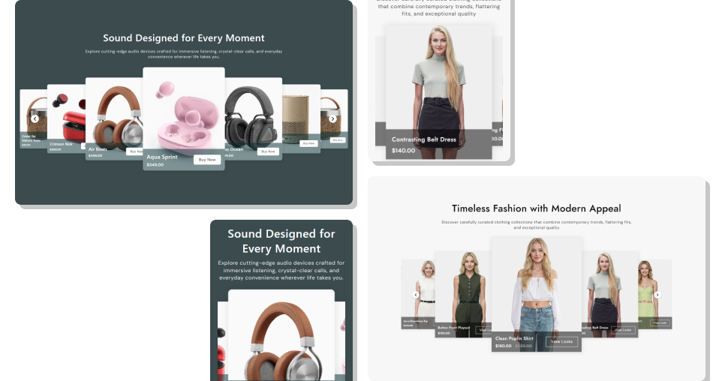Click the previous arrow in the fashion carousel
Viewport: 713px width, 381px height.
(416, 295)
